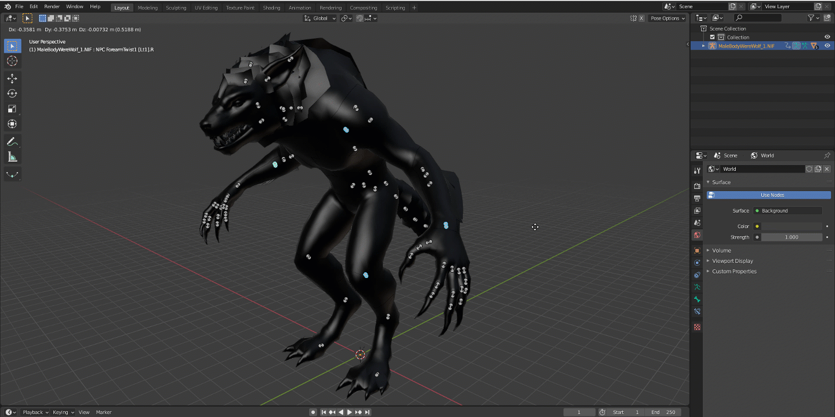Open the Render properties tab

tap(697, 186)
